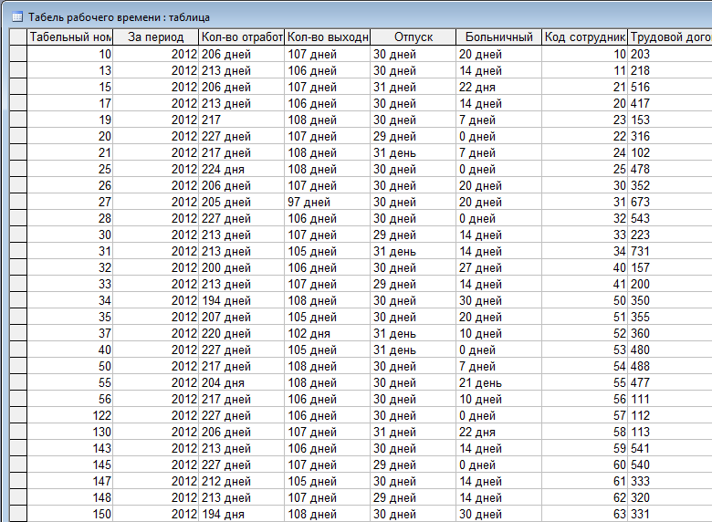Screen dimensions: 712x522
Task: Click the '220 дней' worked-days cell
Action: click(242, 334)
